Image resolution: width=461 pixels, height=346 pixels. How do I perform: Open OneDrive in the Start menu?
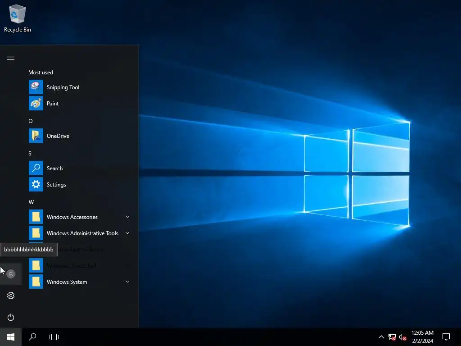[x=79, y=136]
